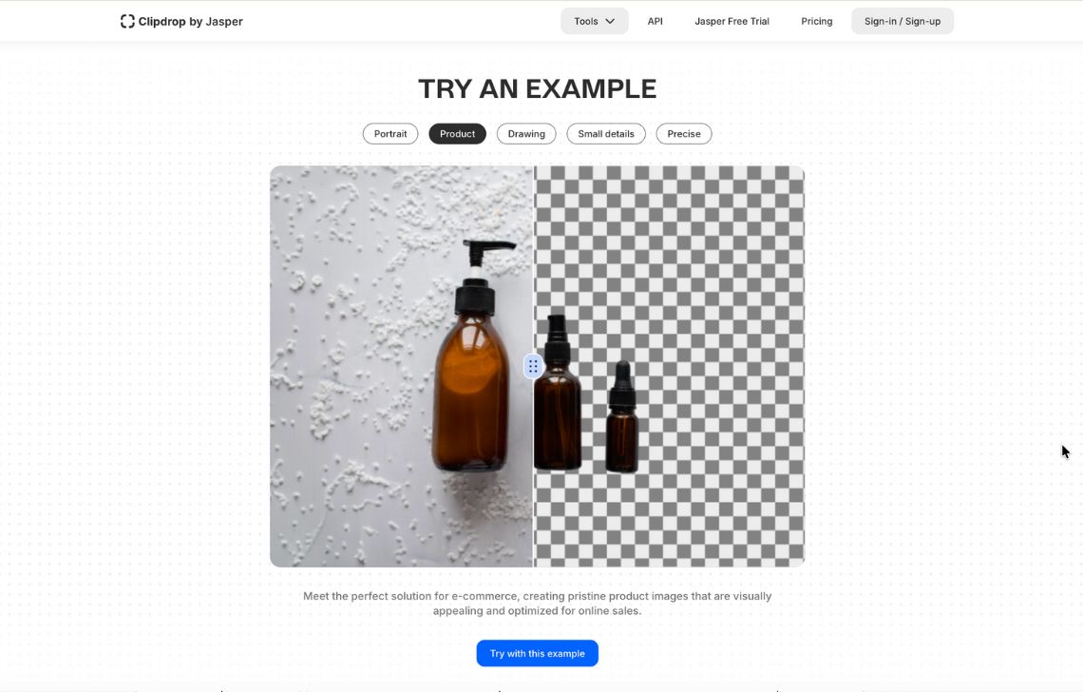The width and height of the screenshot is (1083, 692).
Task: Switch to the Drawing example
Action: (526, 134)
